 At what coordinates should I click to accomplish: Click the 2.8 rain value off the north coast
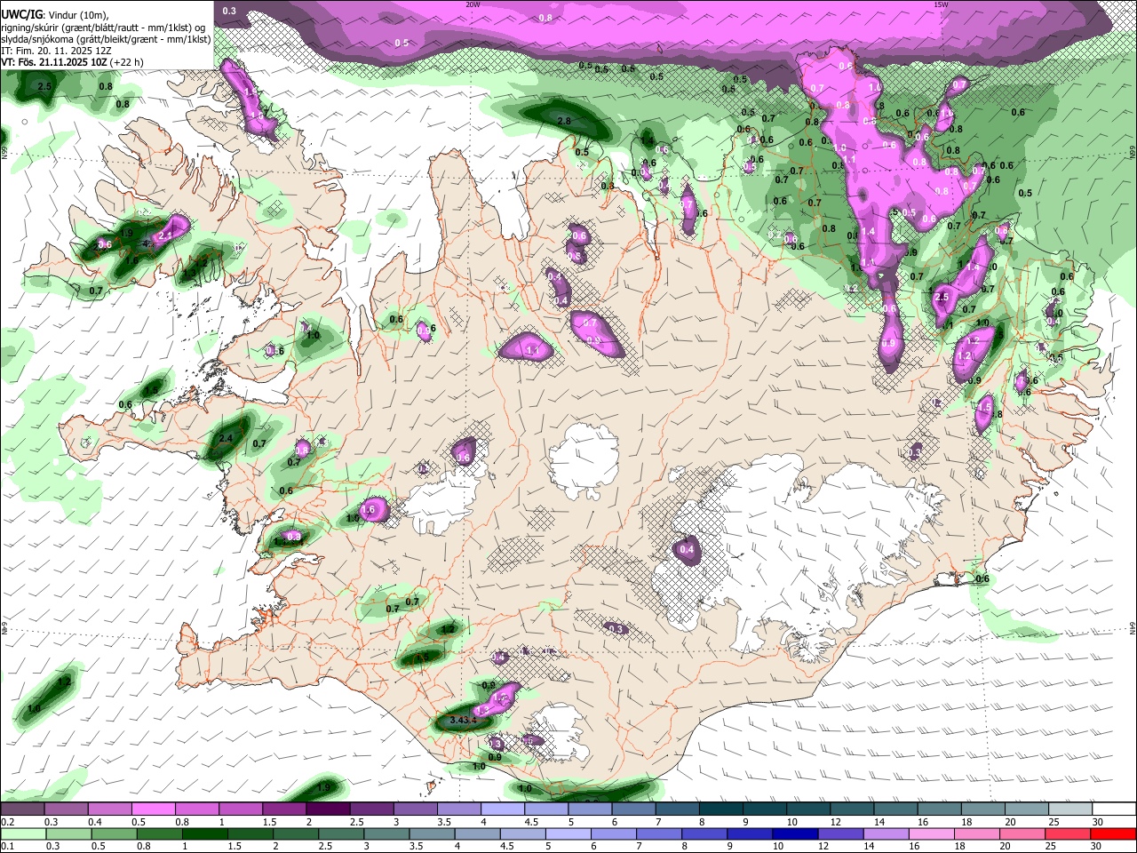click(x=563, y=121)
